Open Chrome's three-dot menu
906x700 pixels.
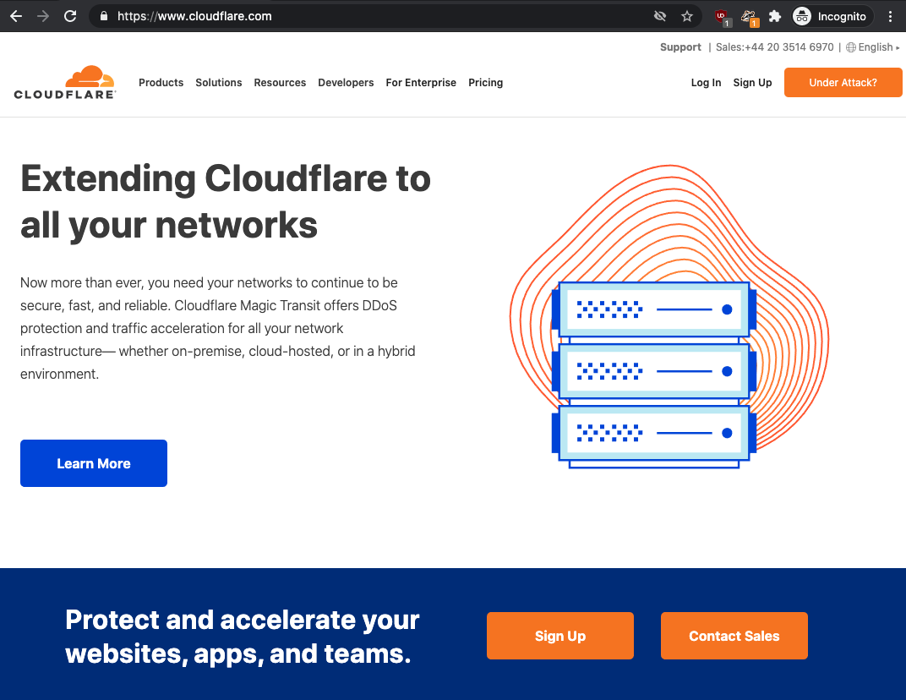pyautogui.click(x=890, y=16)
